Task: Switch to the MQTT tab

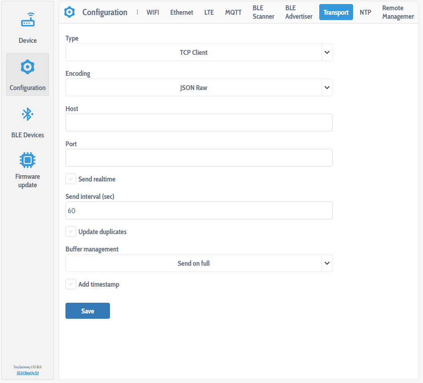Action: (x=233, y=12)
